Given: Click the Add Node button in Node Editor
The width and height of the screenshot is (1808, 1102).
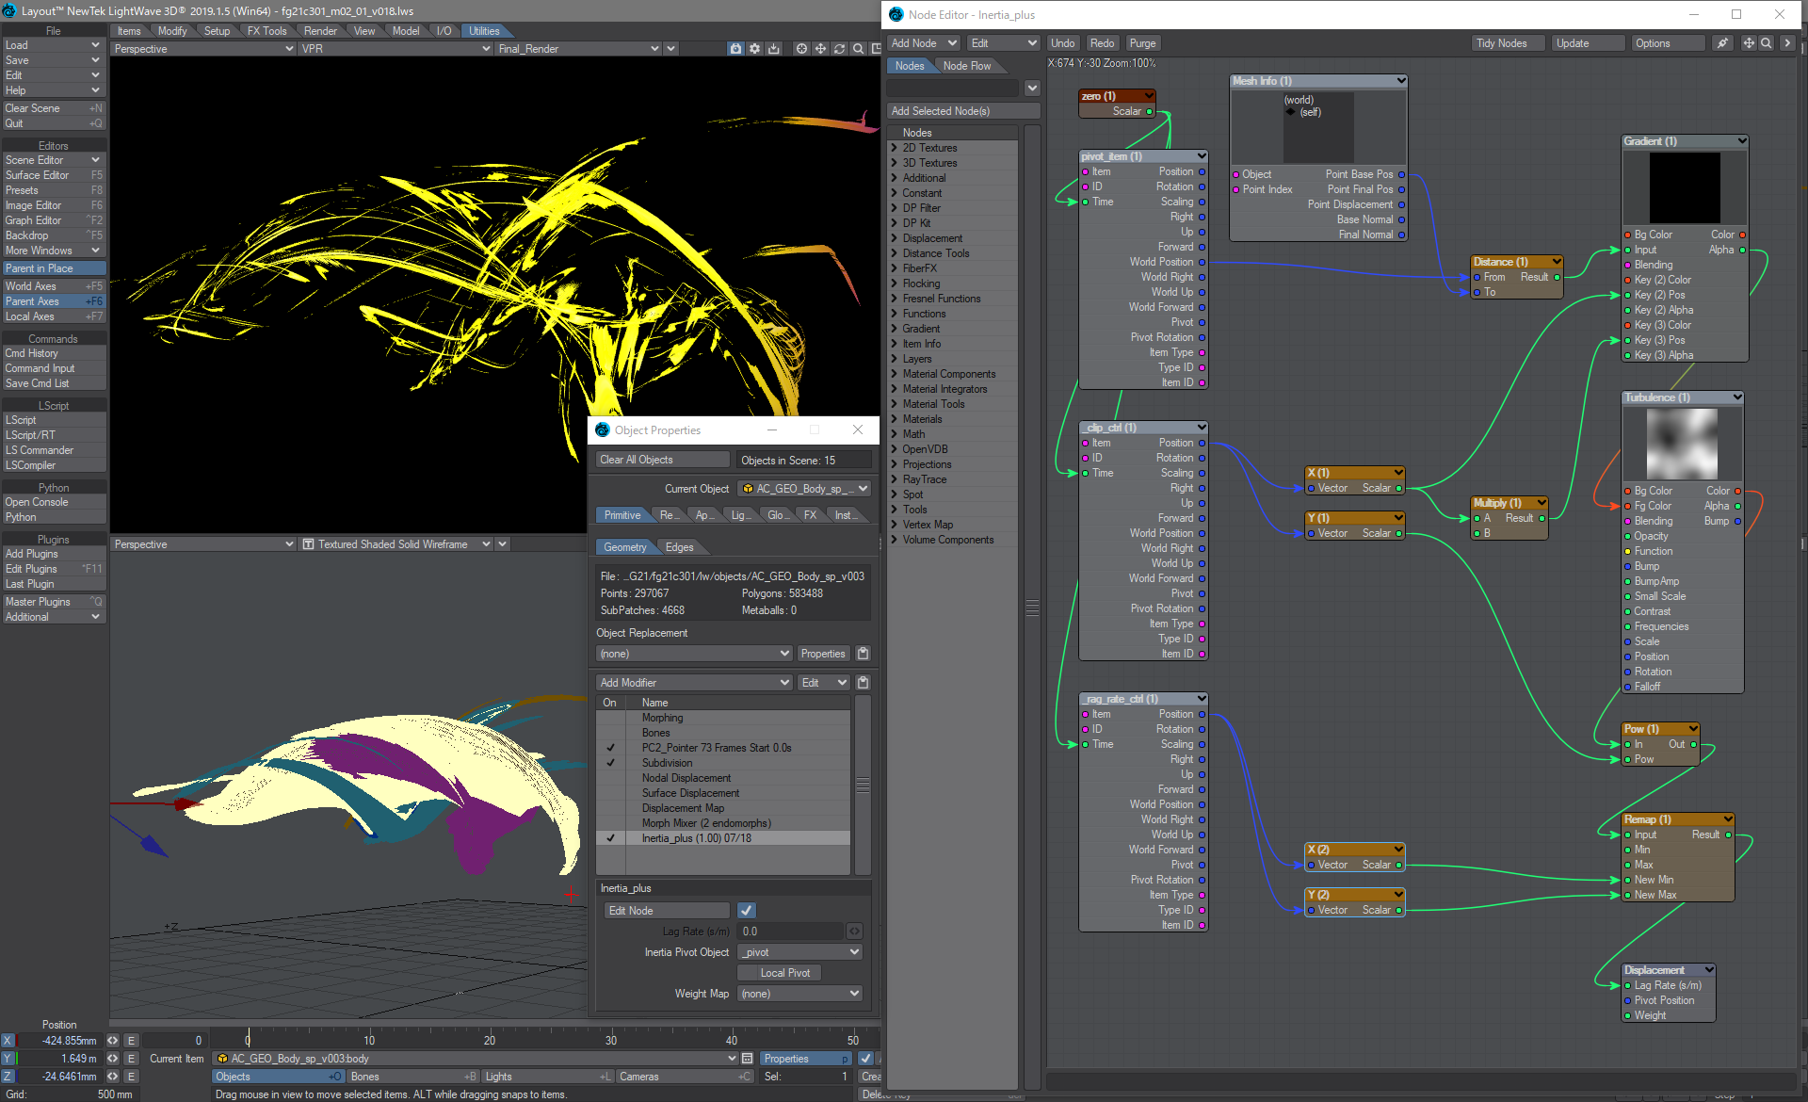Looking at the screenshot, I should 921,44.
